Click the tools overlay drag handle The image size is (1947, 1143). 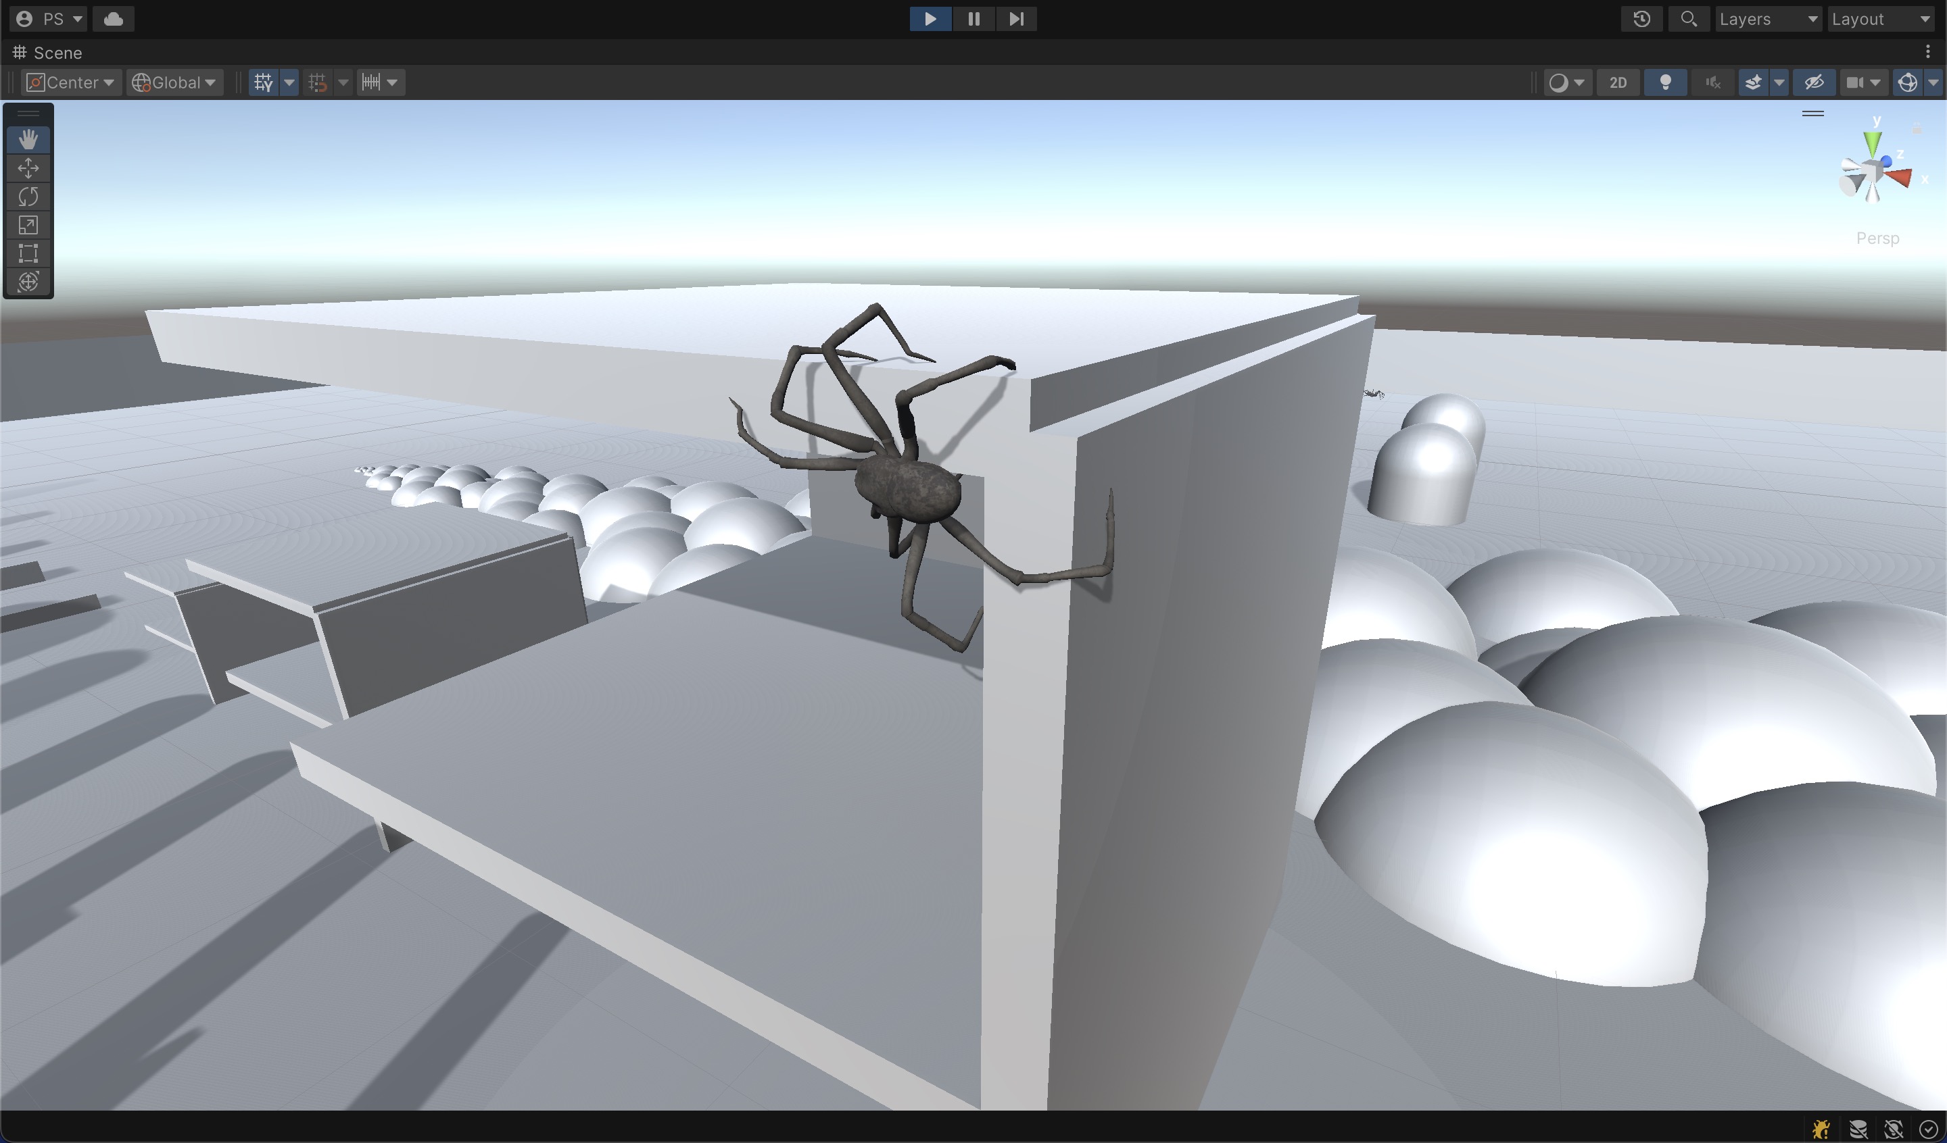coord(28,113)
